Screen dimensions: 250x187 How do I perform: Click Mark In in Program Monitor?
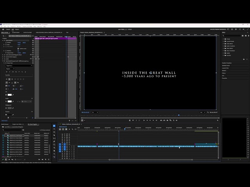136,120
